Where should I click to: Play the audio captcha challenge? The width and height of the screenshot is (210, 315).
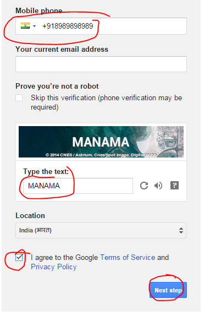[158, 186]
